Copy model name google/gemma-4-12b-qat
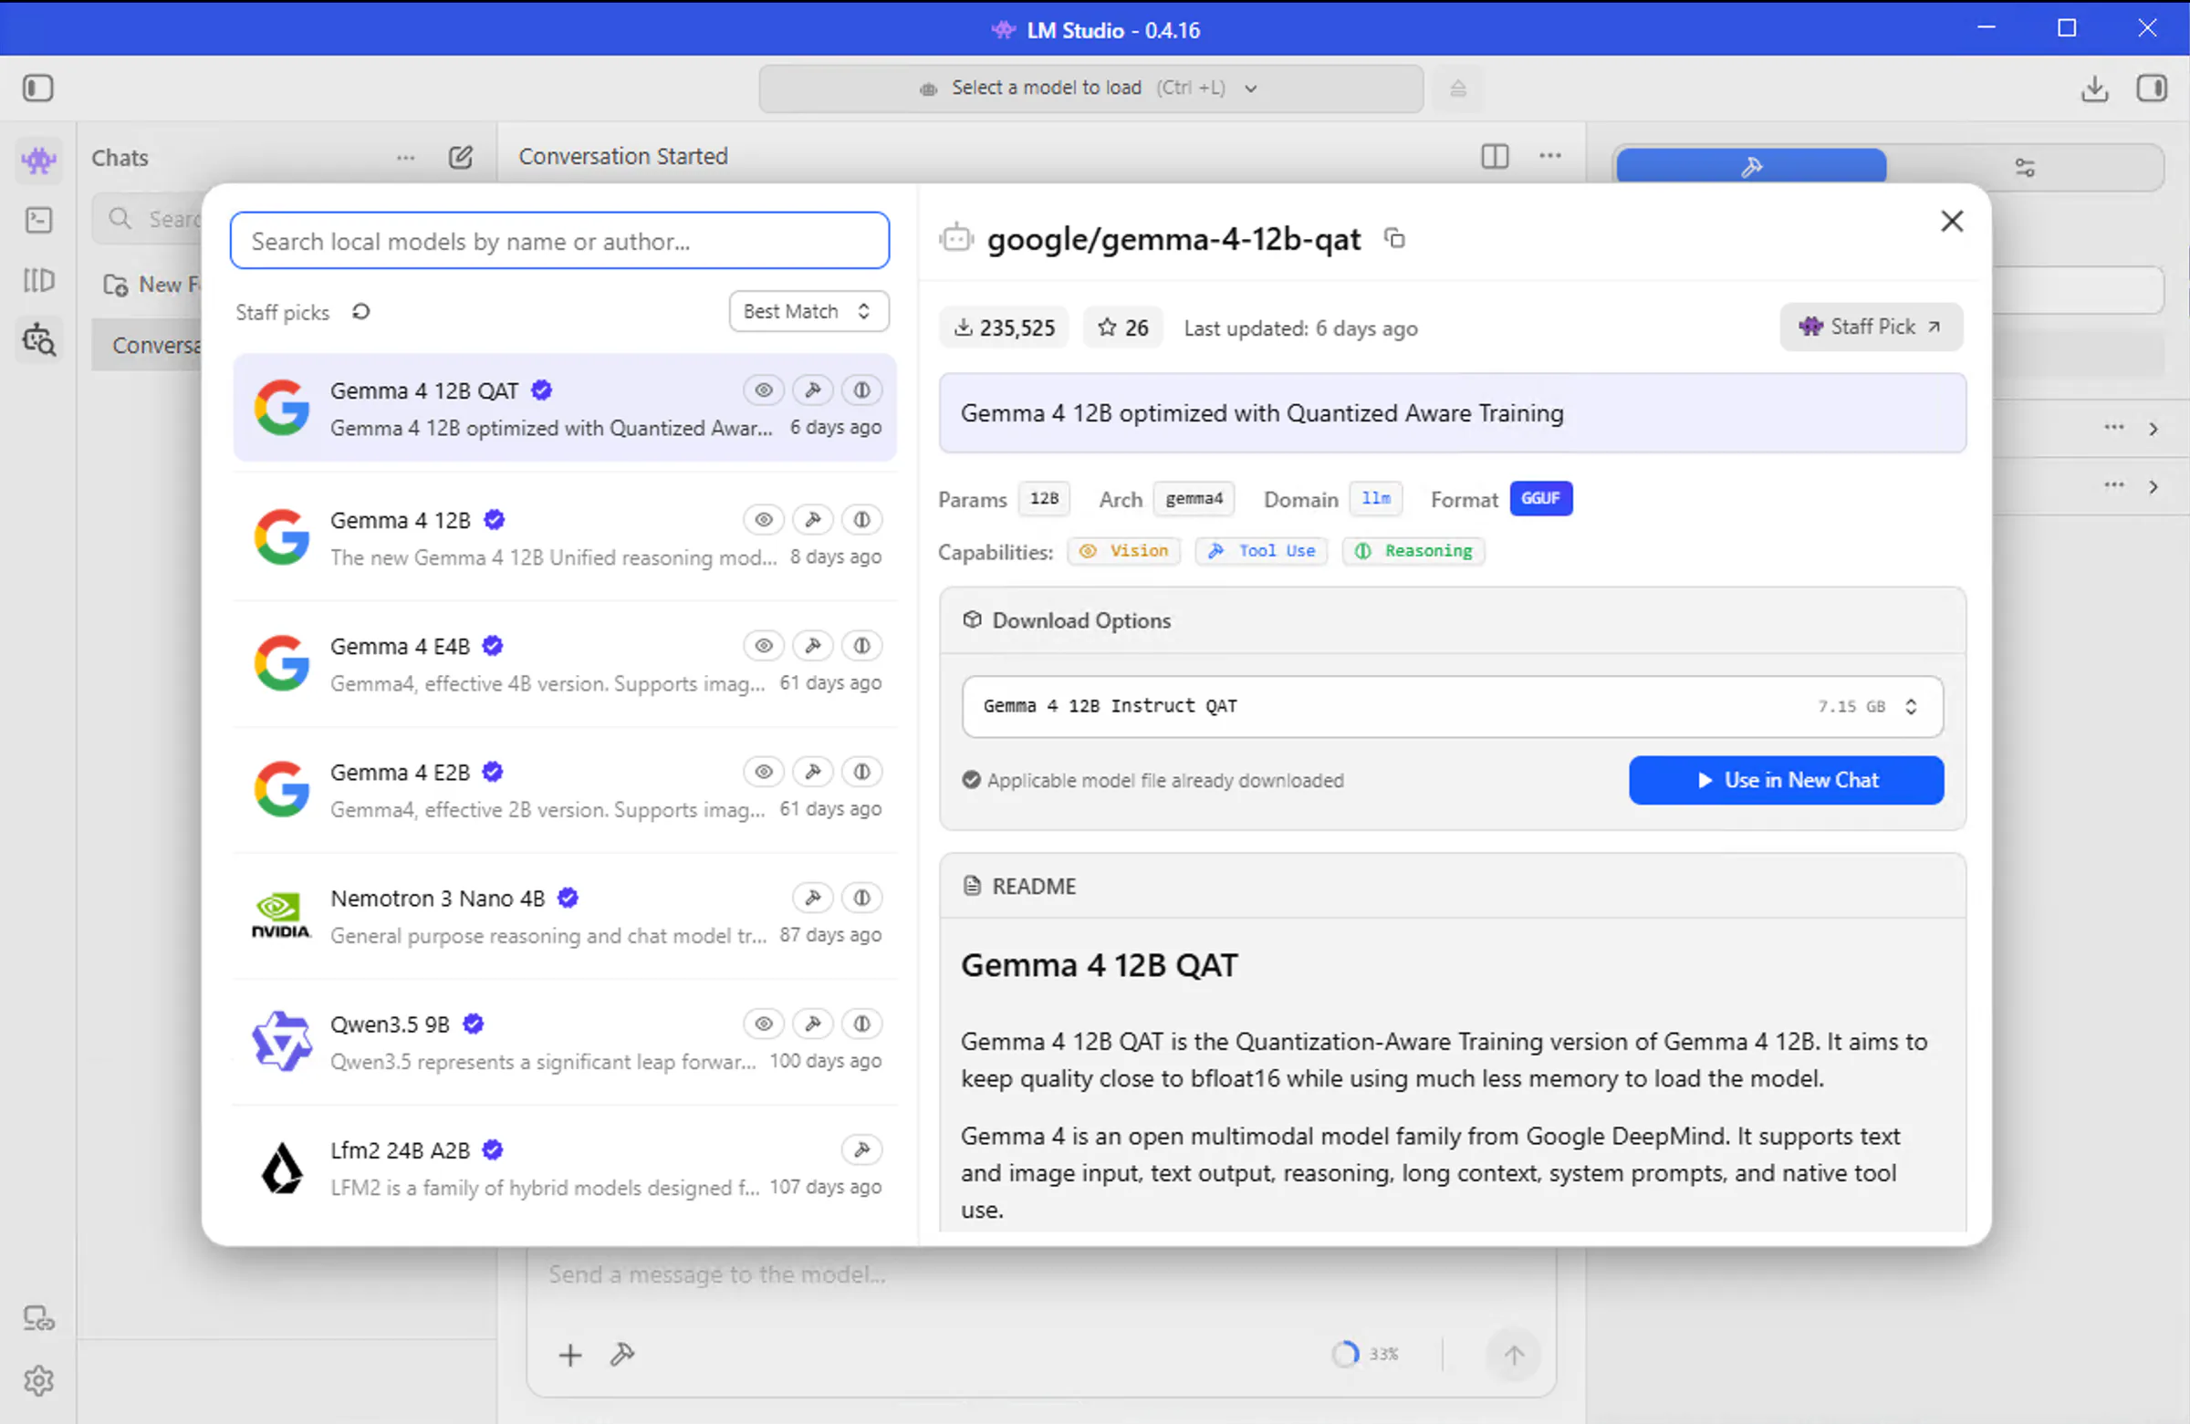The image size is (2190, 1424). click(1395, 238)
